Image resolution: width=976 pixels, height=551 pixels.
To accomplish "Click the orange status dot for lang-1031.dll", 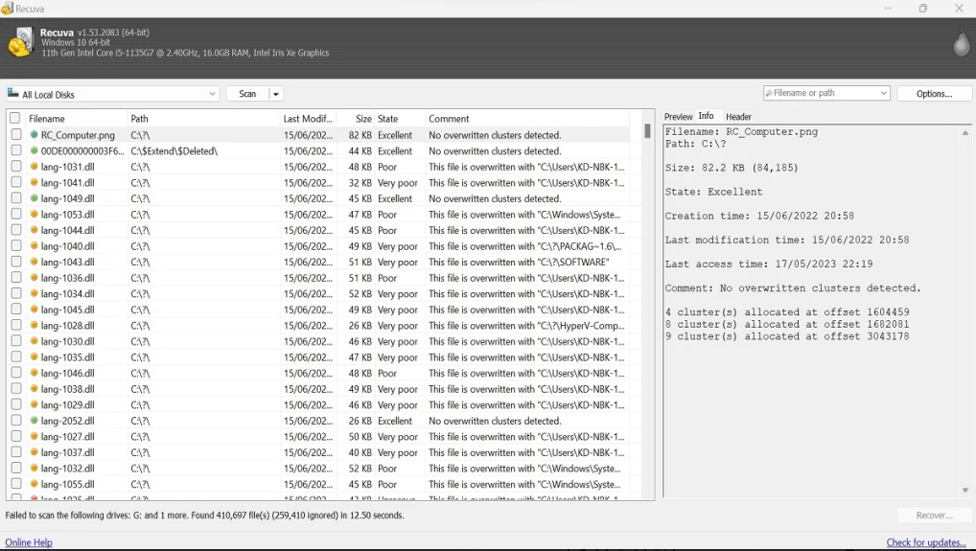I will (35, 167).
